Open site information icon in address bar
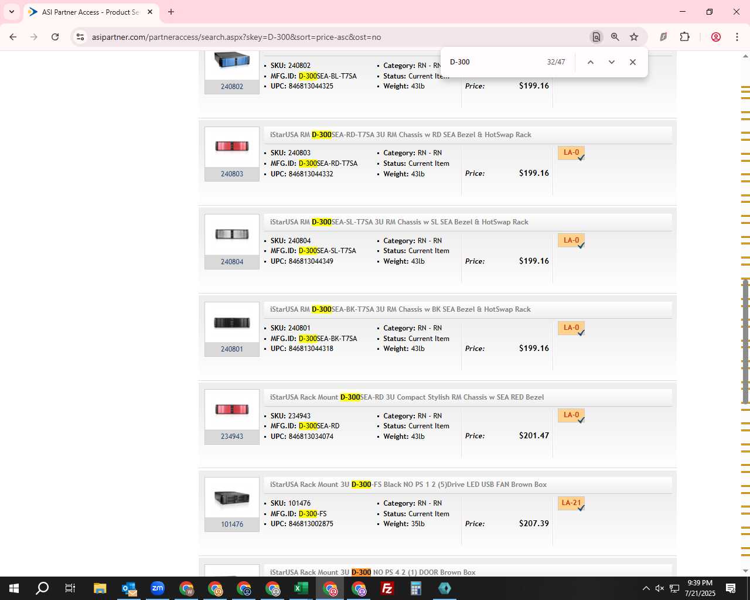This screenshot has height=600, width=750. point(80,37)
